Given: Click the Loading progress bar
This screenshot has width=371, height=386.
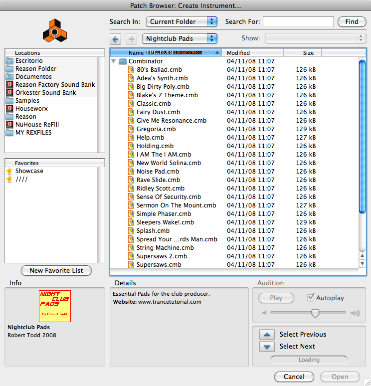Looking at the screenshot, I should coord(309,360).
